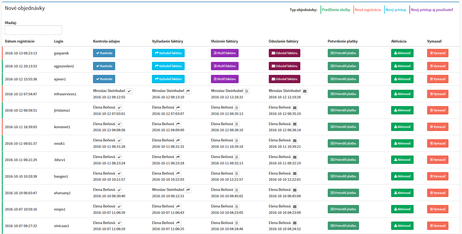Click envelope icon in jirislama1 row
462x234 pixels.
point(295,107)
